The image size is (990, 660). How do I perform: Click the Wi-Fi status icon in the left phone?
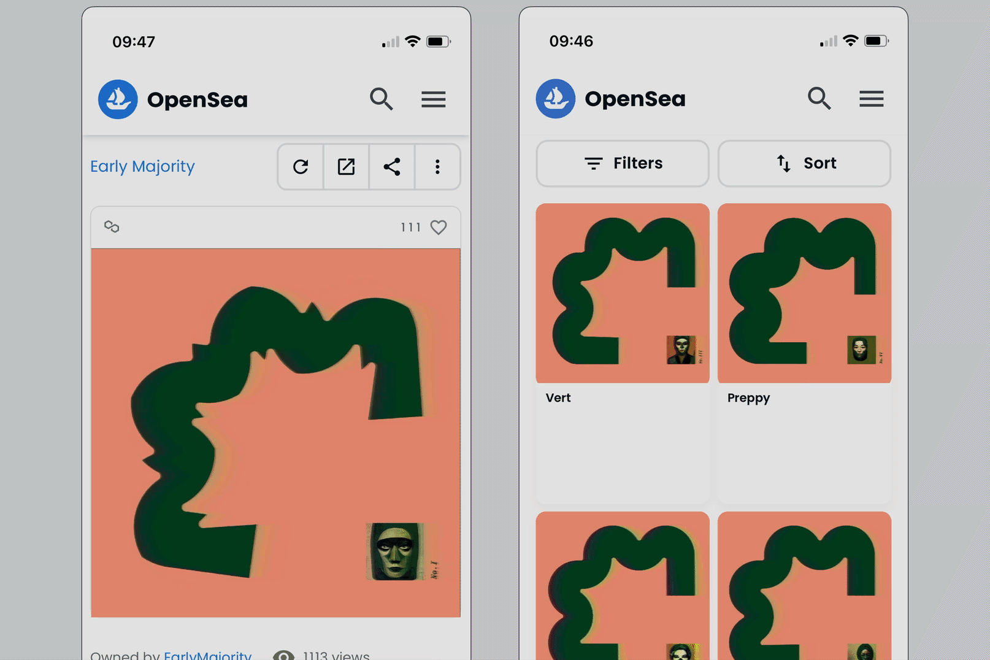[x=413, y=41]
